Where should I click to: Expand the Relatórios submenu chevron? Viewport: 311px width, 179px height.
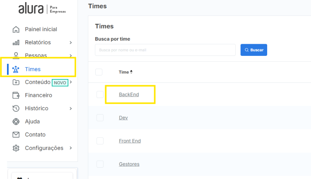point(71,42)
